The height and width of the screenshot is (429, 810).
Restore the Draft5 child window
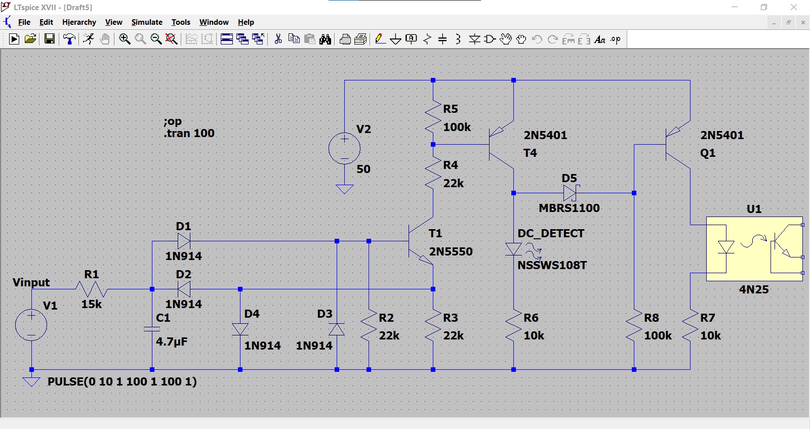coord(789,22)
